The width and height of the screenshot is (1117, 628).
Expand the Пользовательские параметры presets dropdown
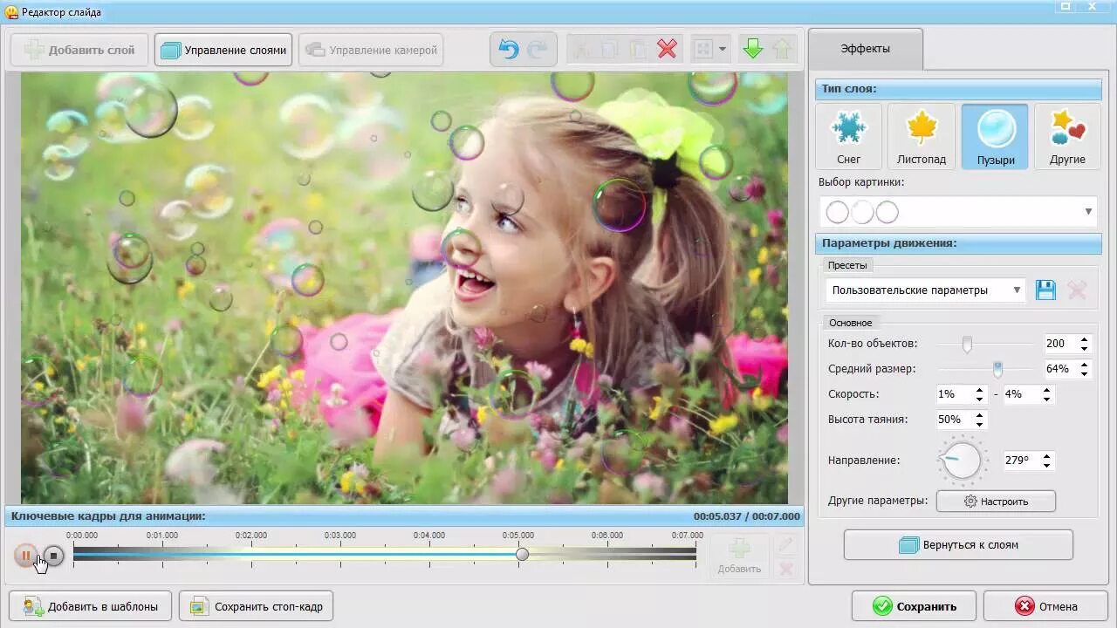coord(926,290)
